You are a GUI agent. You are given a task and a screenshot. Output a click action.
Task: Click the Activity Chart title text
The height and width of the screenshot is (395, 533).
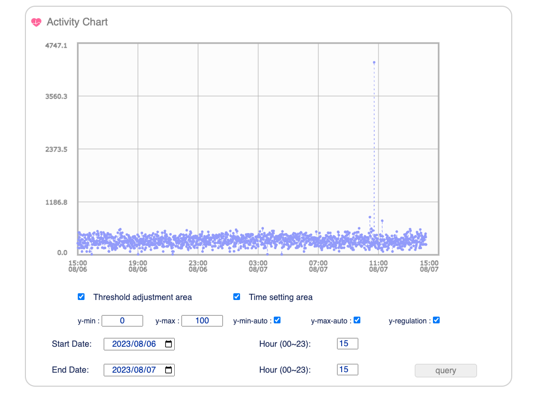(x=77, y=22)
